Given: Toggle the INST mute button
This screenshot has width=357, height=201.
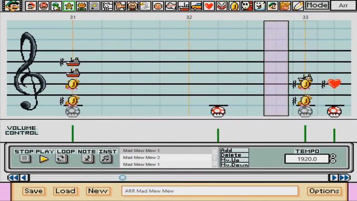Looking at the screenshot, I should click(106, 159).
